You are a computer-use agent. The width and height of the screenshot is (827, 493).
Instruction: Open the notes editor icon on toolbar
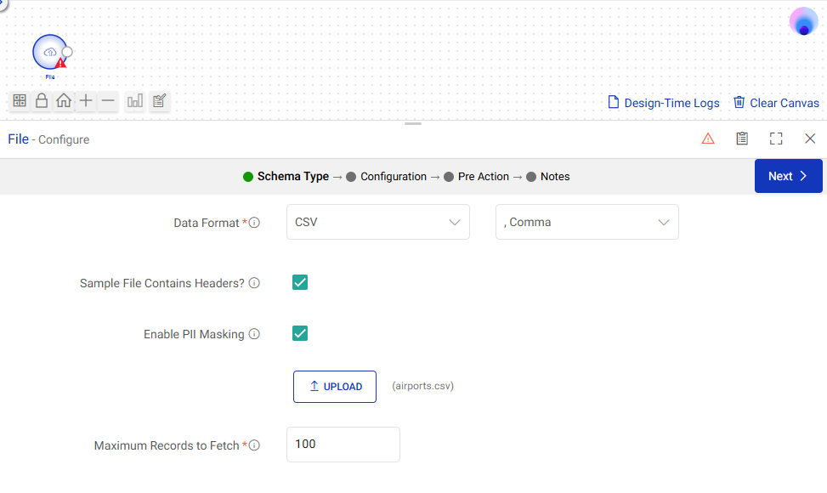click(x=159, y=100)
